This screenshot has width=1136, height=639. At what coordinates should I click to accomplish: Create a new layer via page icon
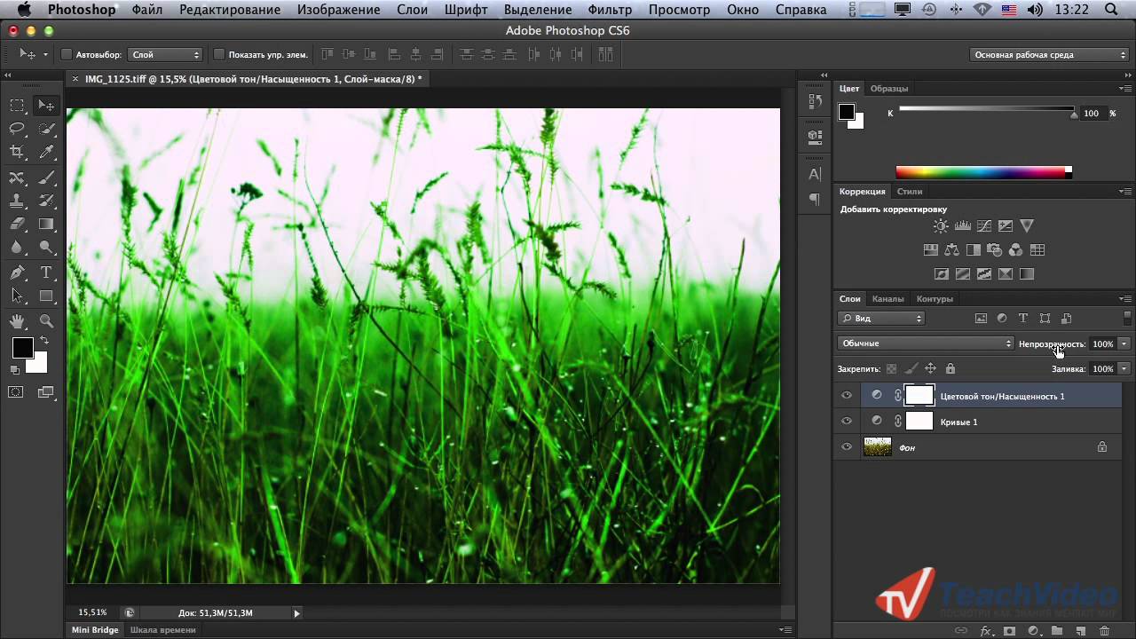click(x=1080, y=631)
